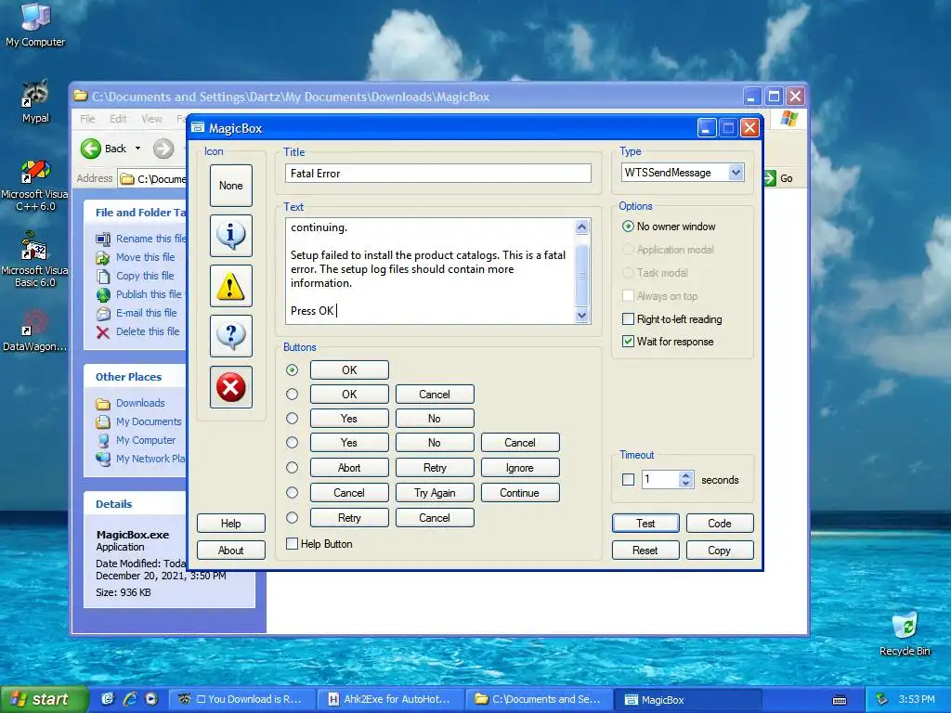
Task: Enable the Help Button checkbox
Action: pos(293,544)
